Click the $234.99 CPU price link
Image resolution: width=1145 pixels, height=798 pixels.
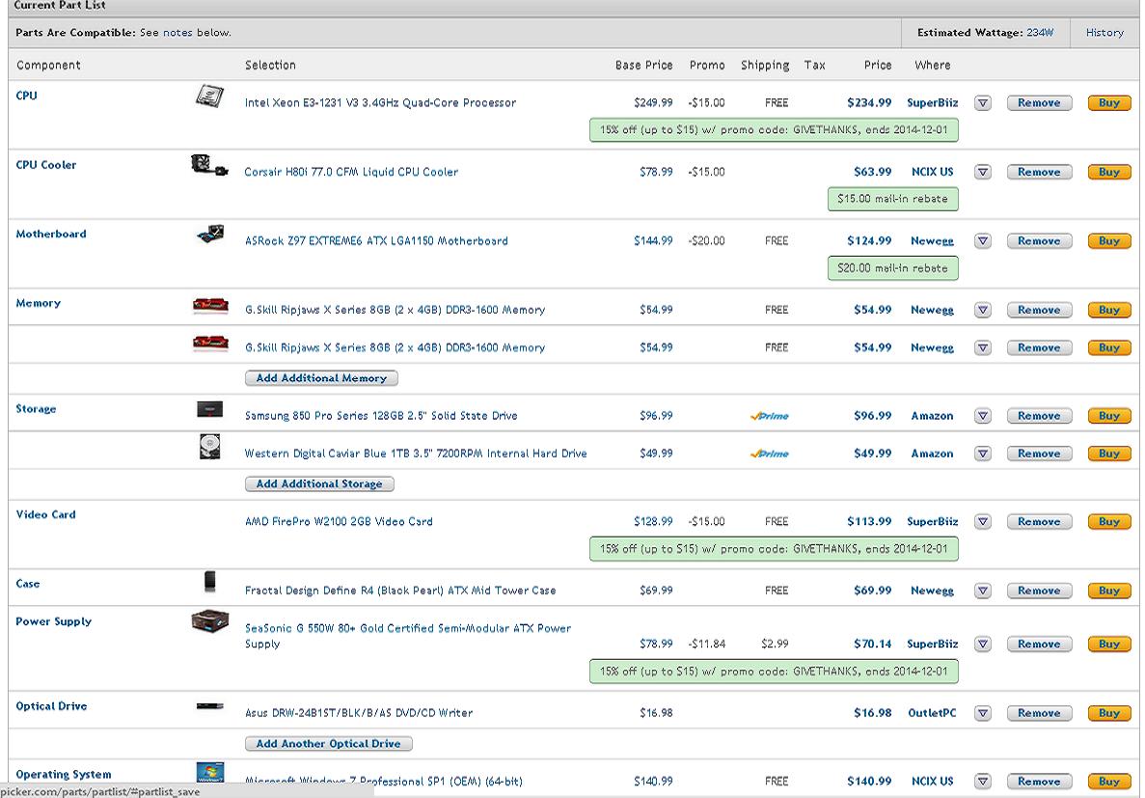tap(869, 103)
